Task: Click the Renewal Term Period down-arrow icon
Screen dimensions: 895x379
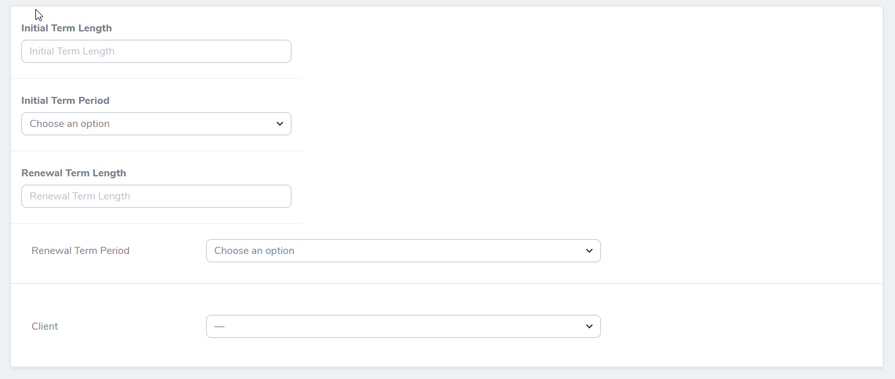Action: point(589,251)
